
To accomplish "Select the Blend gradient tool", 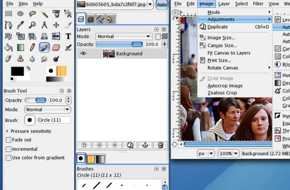I will [x=20, y=47].
